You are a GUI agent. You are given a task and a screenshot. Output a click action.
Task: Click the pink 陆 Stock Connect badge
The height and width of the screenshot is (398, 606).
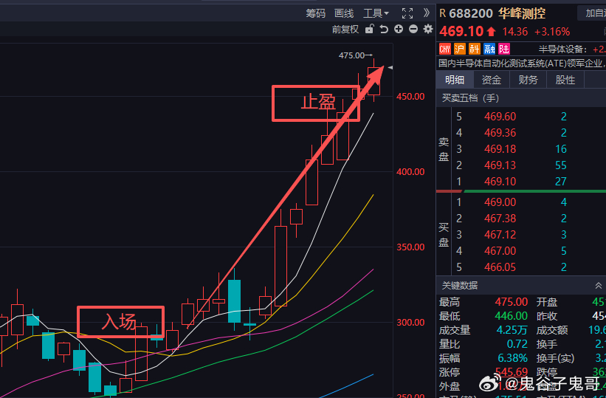(504, 49)
